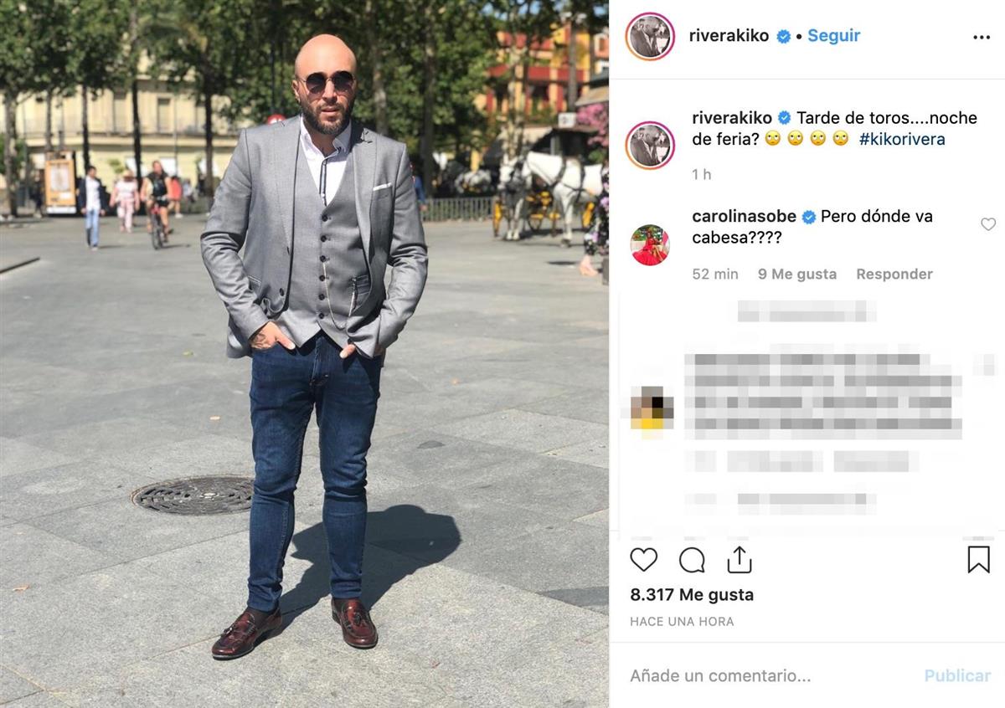
Task: Open the 8.317 Me gusta likes list
Action: [692, 595]
